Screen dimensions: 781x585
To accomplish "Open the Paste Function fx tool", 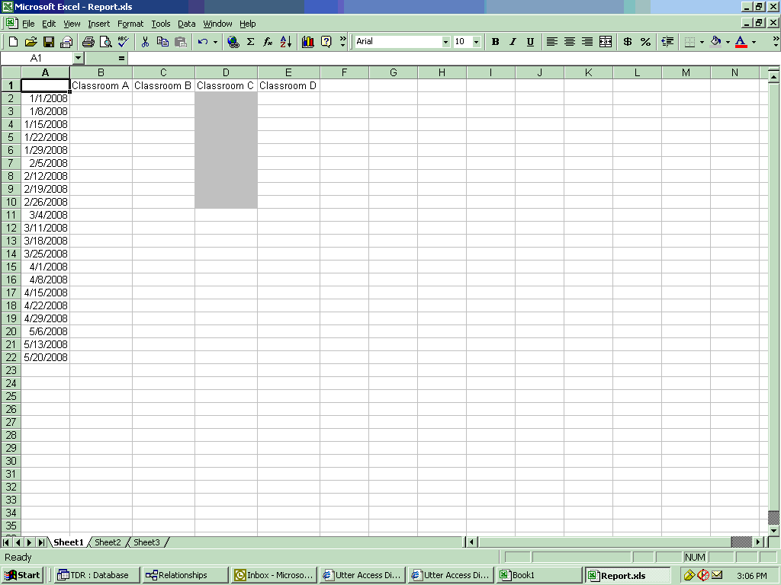I will [268, 42].
